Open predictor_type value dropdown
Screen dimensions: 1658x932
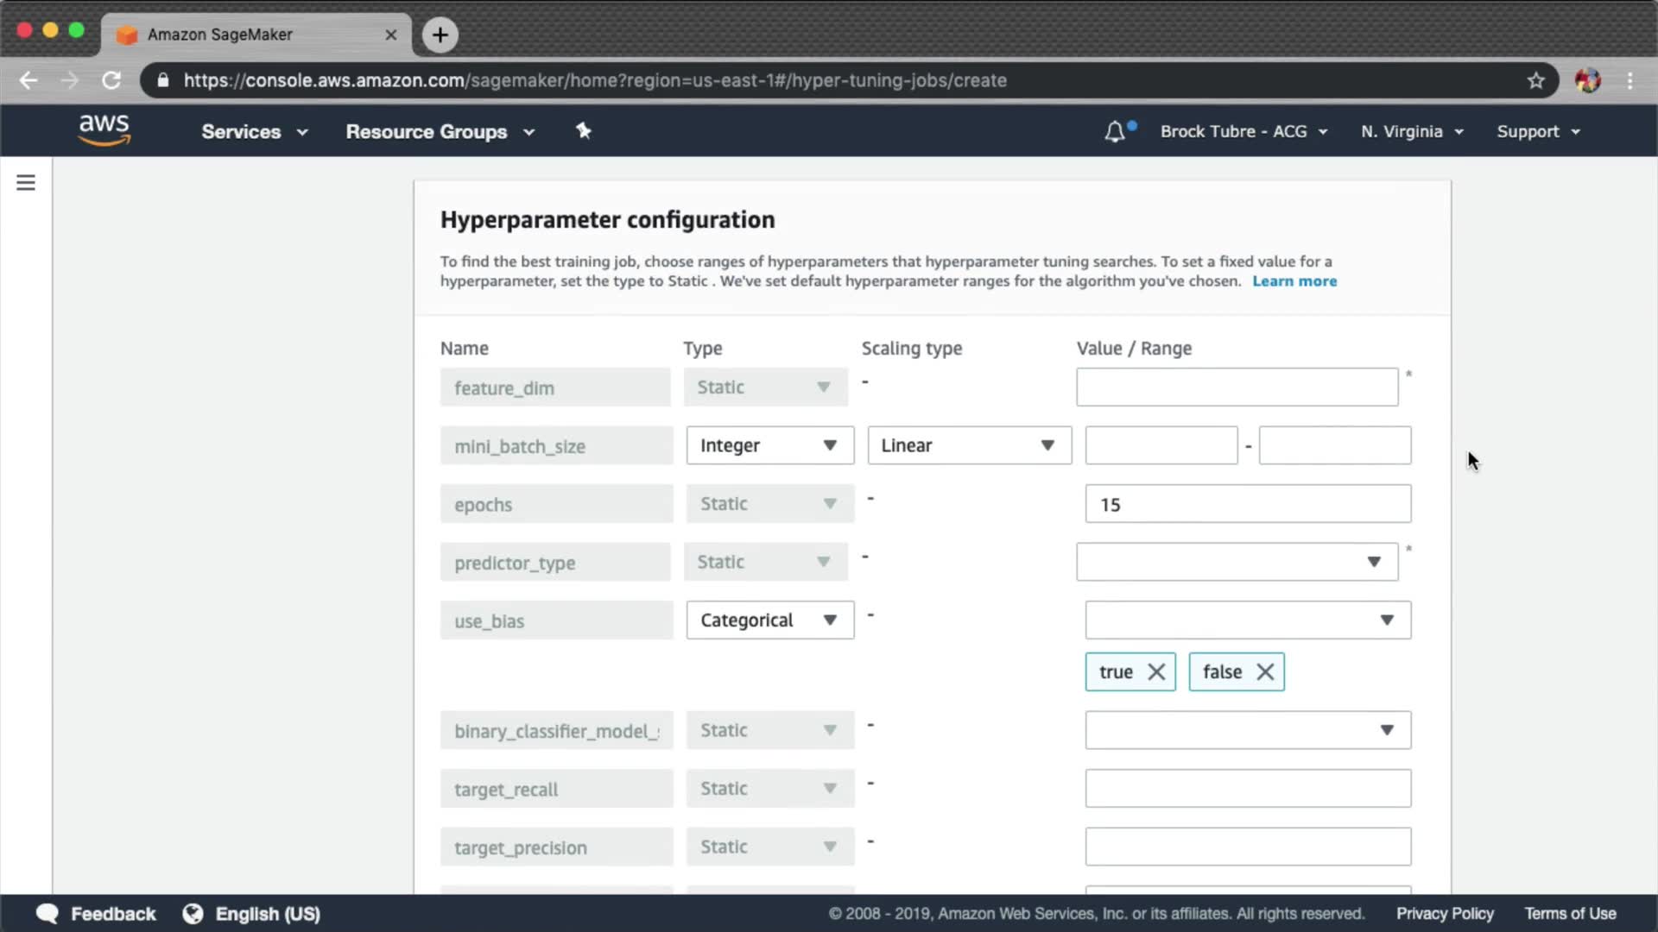(x=1237, y=562)
